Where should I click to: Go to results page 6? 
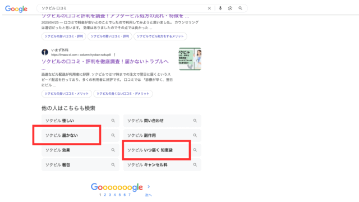click(x=125, y=195)
